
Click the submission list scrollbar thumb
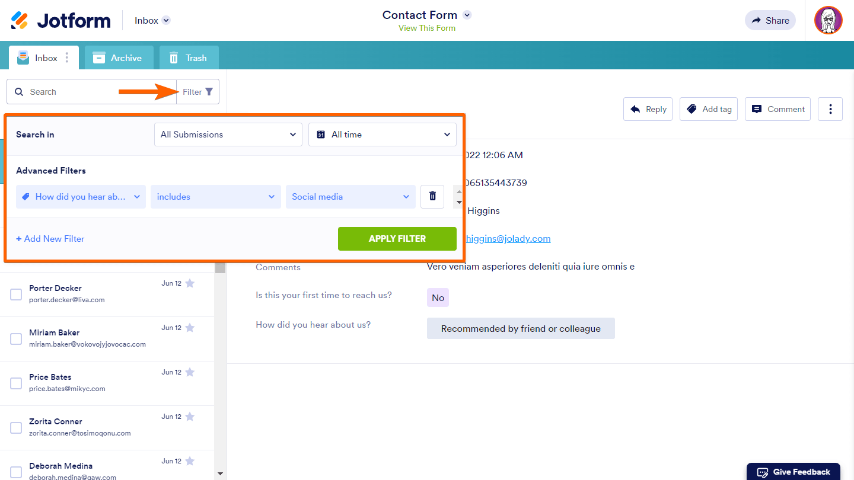pyautogui.click(x=220, y=268)
